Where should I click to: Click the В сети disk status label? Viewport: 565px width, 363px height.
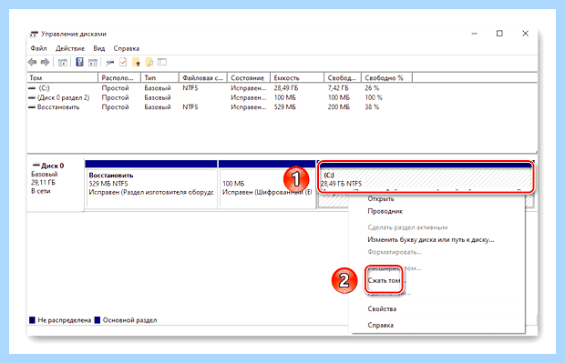[x=41, y=191]
